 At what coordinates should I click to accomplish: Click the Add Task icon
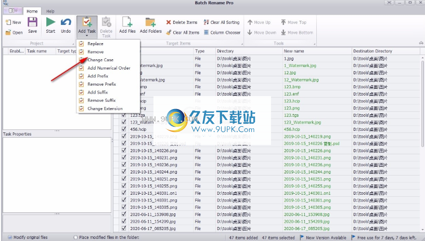tap(87, 22)
